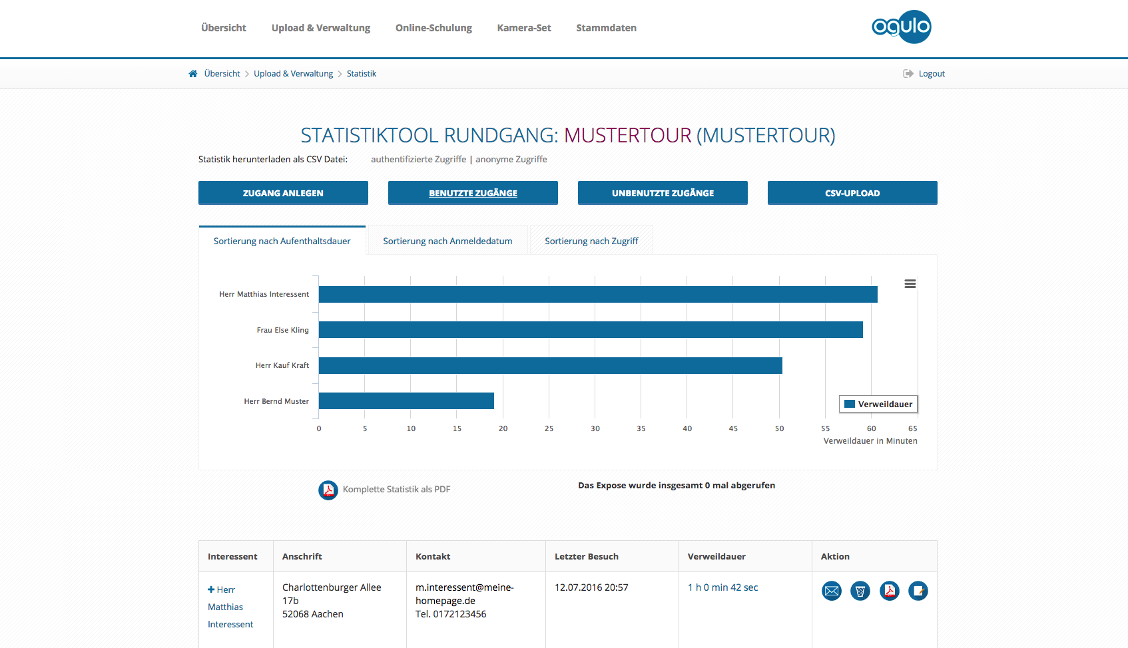Open the chart hamburger context menu
Screen dimensions: 1128x648
point(910,284)
